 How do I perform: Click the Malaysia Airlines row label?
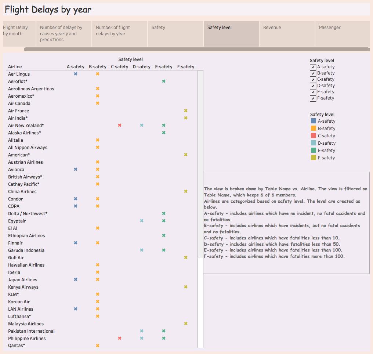click(x=26, y=324)
